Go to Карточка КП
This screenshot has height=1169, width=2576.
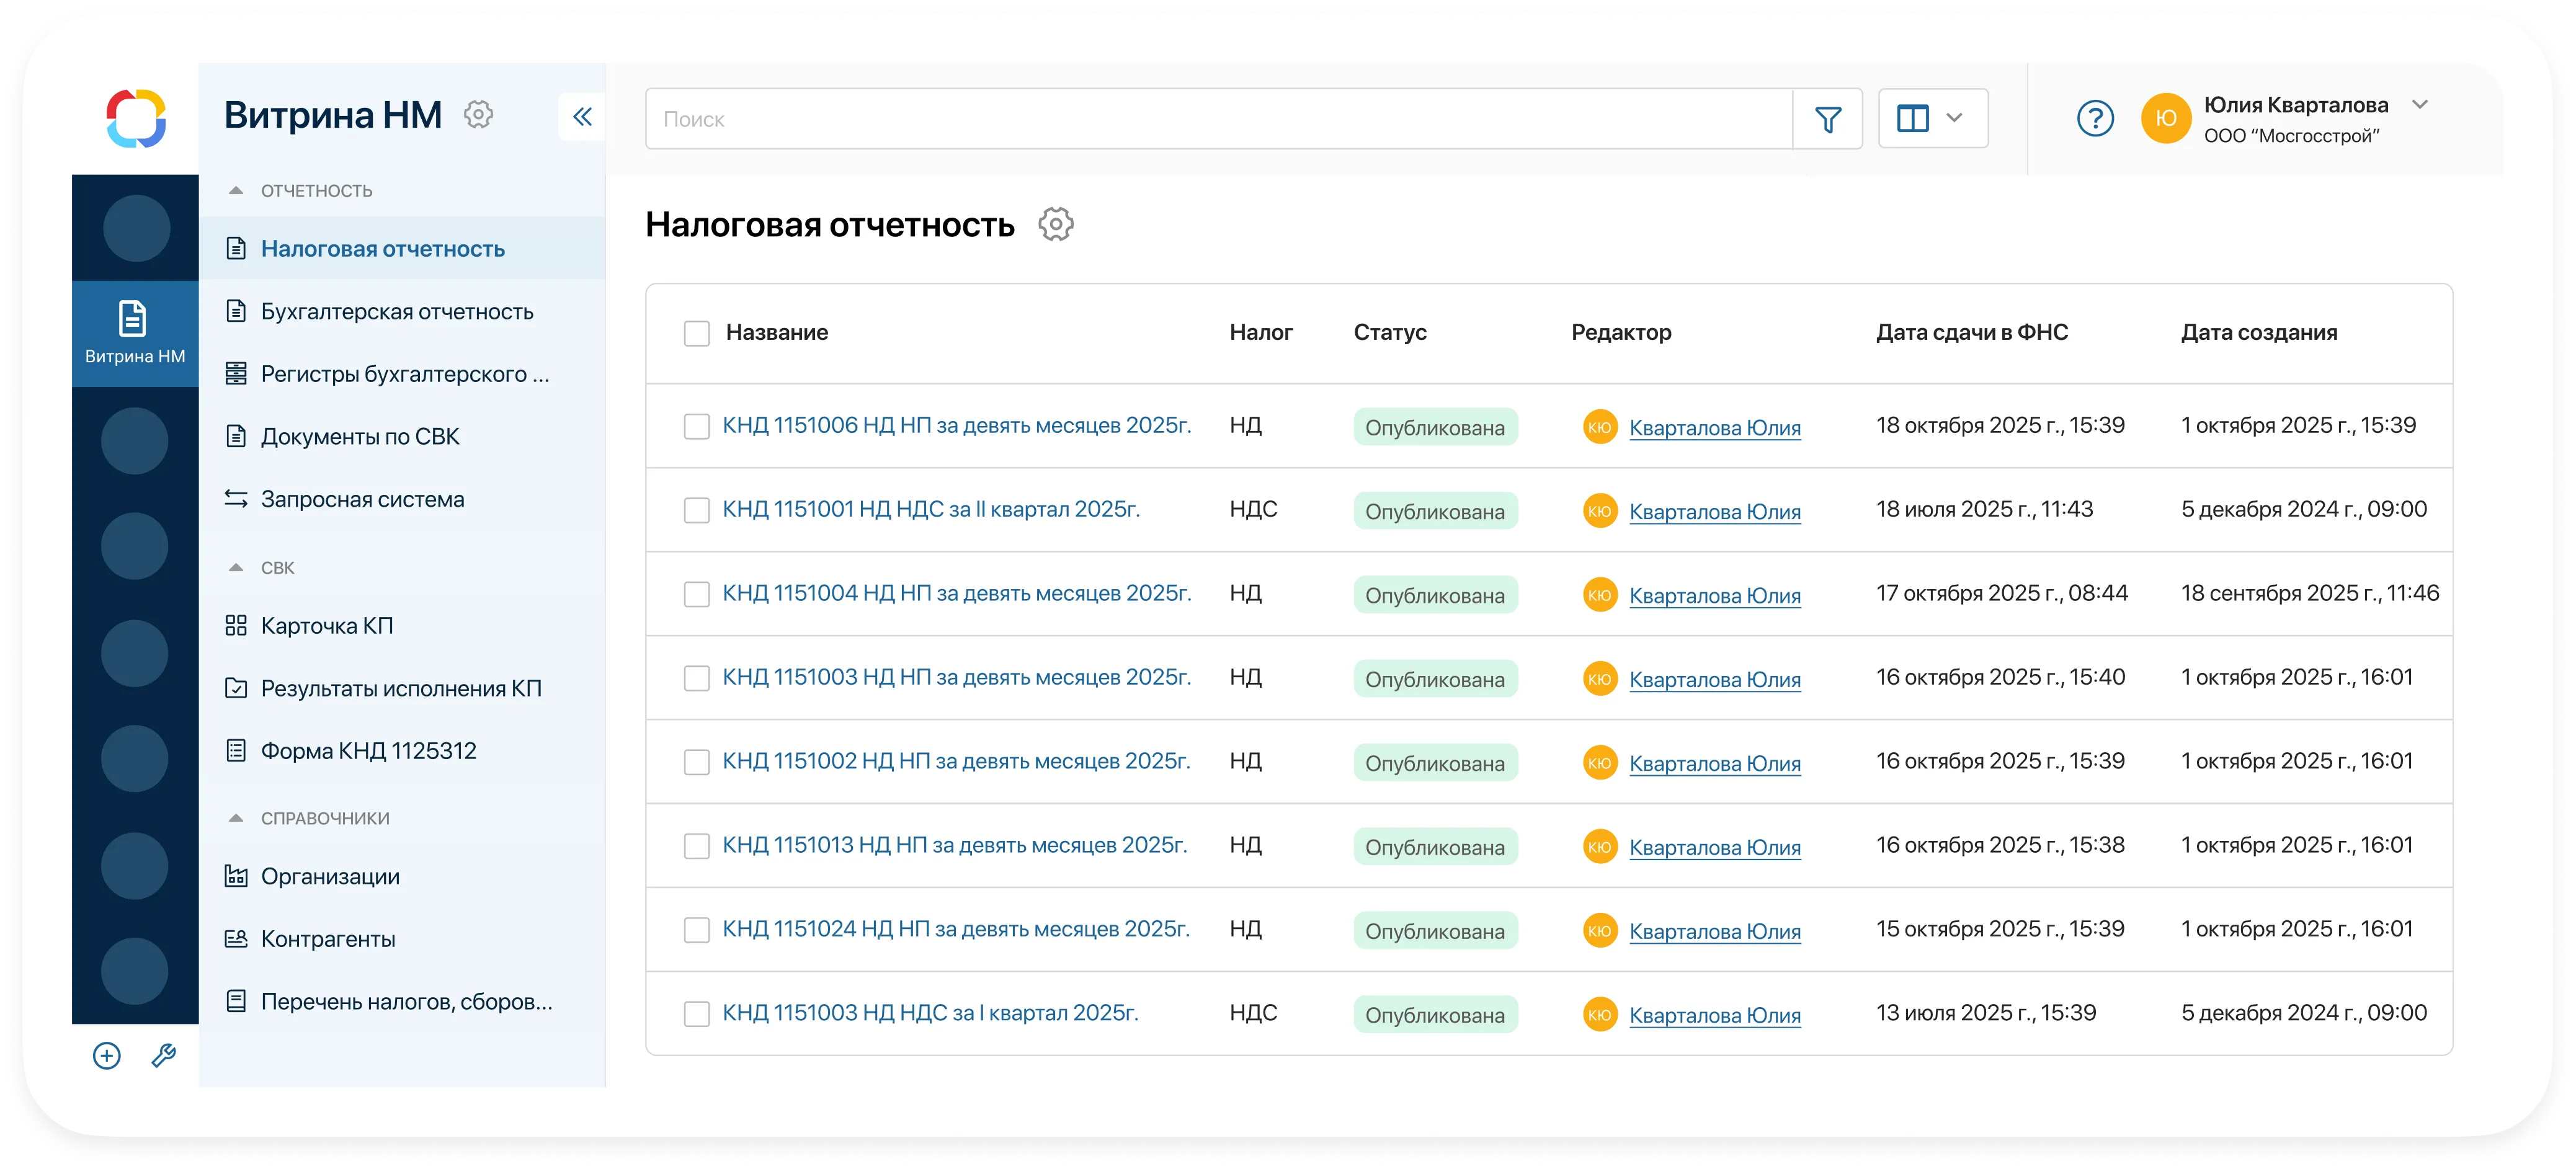point(326,626)
